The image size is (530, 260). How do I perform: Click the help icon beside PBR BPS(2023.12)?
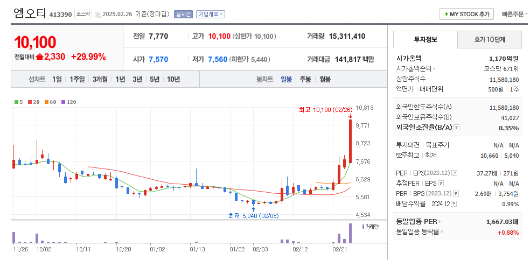click(456, 193)
